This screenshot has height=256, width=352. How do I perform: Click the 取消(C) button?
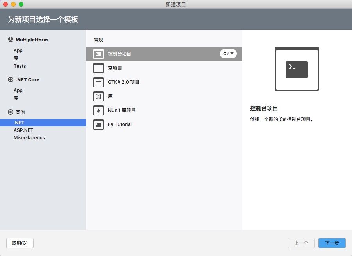20,243
